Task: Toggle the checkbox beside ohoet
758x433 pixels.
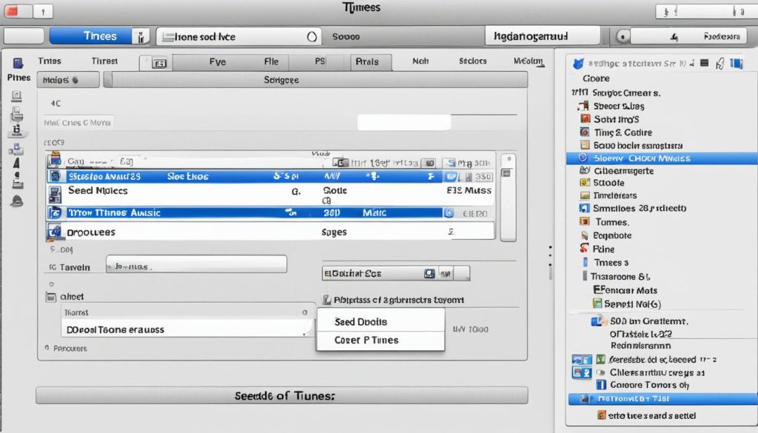Action: click(x=51, y=297)
